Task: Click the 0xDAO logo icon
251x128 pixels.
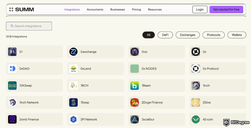Action: 12,69
